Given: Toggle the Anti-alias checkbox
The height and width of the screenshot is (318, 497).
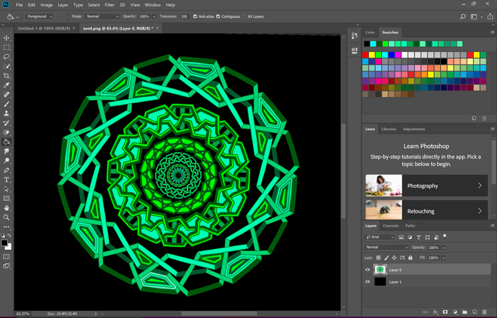Looking at the screenshot, I should pyautogui.click(x=194, y=16).
